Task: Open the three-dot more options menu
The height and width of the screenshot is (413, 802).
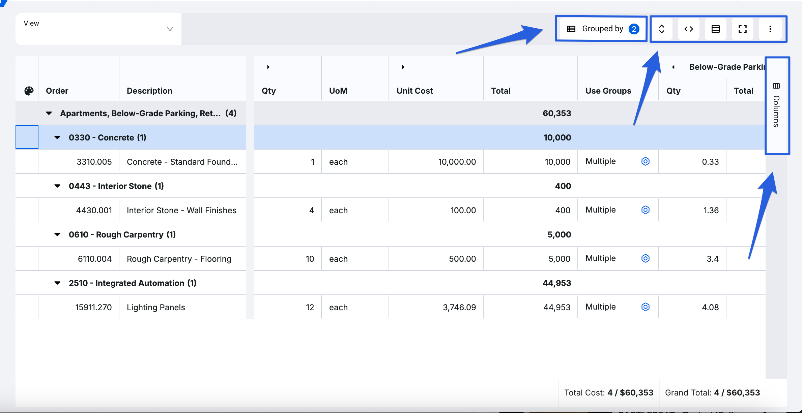Action: coord(770,29)
